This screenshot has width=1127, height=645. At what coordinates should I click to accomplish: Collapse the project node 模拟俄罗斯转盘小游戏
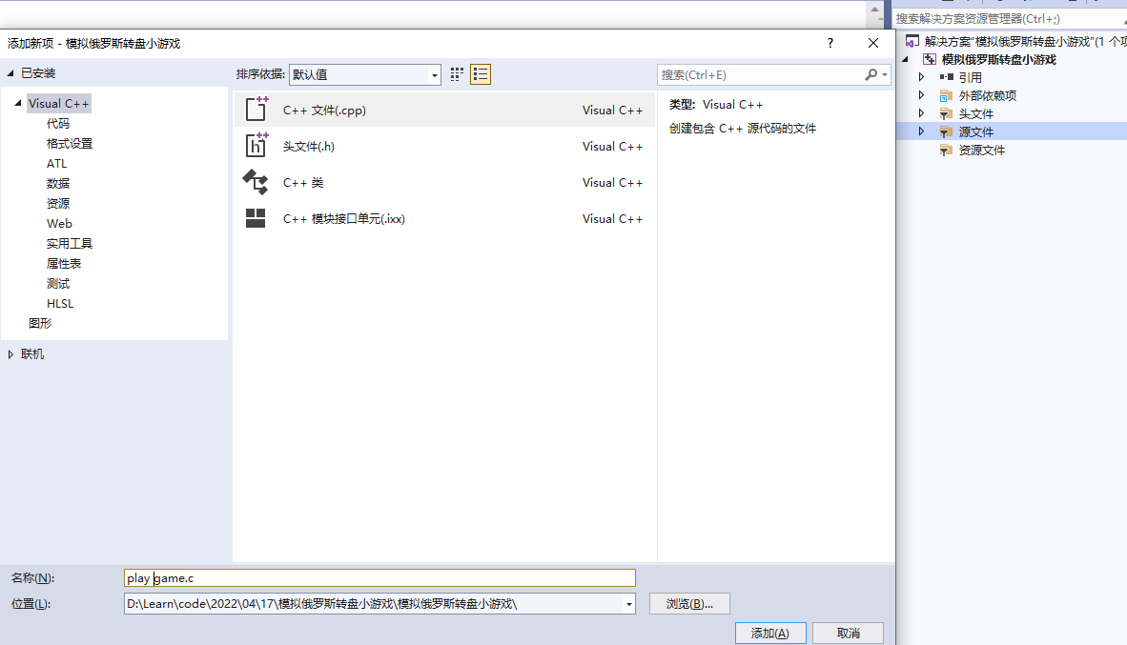pyautogui.click(x=906, y=60)
